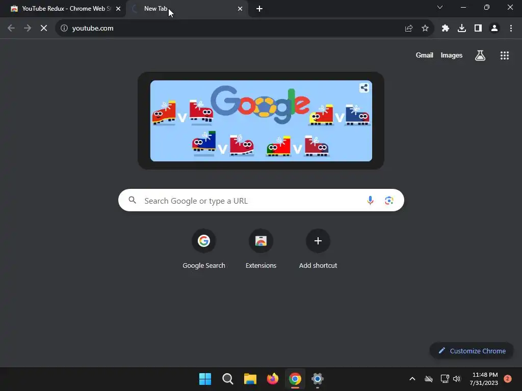Open the Google apps grid
Screen dimensions: 522x391
click(505, 55)
